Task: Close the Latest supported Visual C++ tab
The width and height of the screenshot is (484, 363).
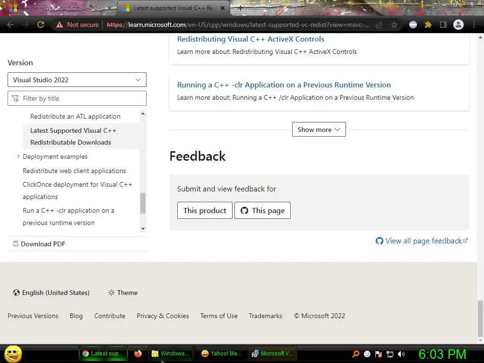Action: [x=223, y=8]
